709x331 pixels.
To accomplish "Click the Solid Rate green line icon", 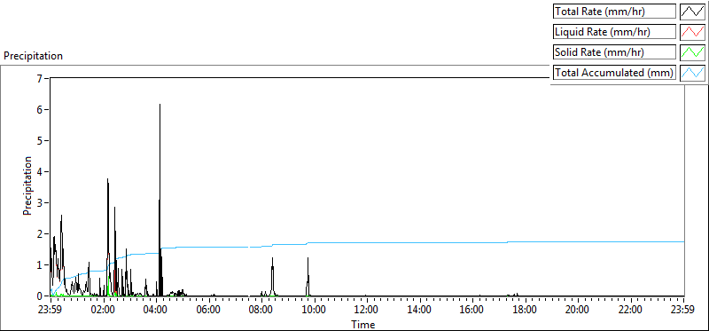I will 693,52.
